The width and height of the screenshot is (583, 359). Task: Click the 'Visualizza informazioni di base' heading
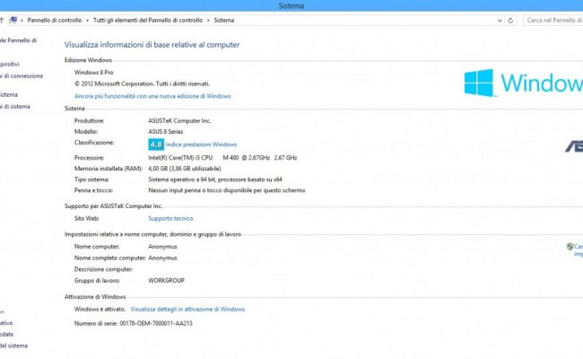[x=152, y=45]
